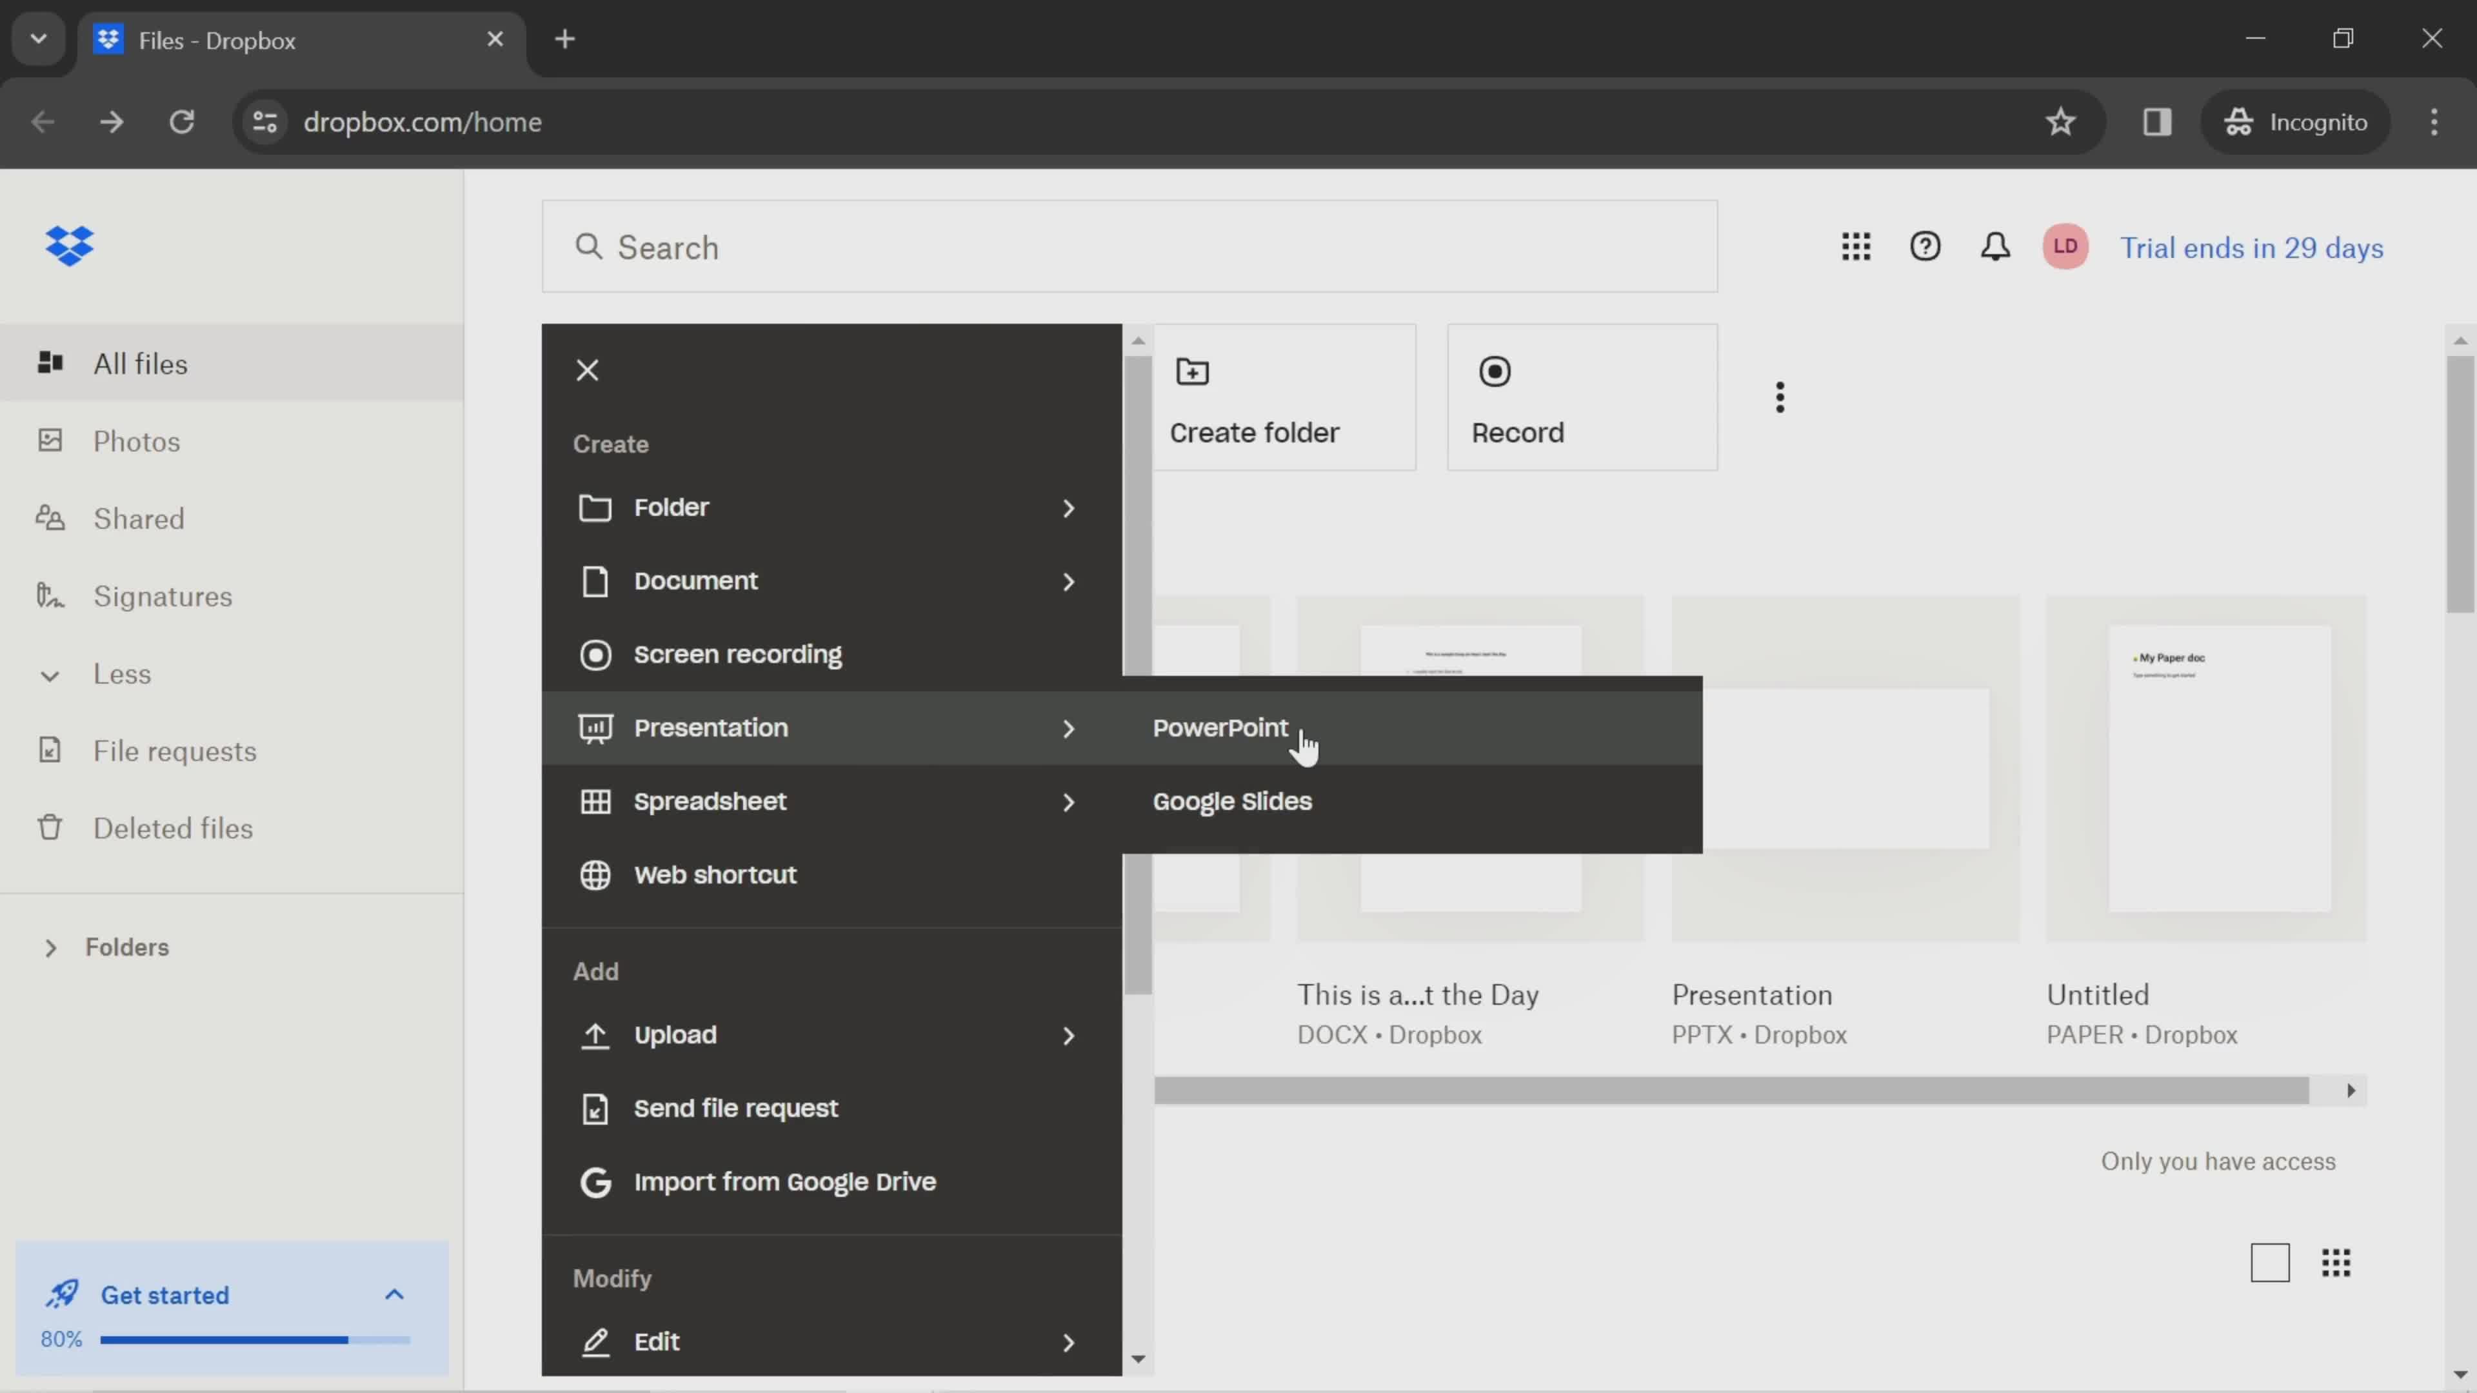This screenshot has height=1393, width=2477.
Task: Click the Create folder icon
Action: (x=1191, y=371)
